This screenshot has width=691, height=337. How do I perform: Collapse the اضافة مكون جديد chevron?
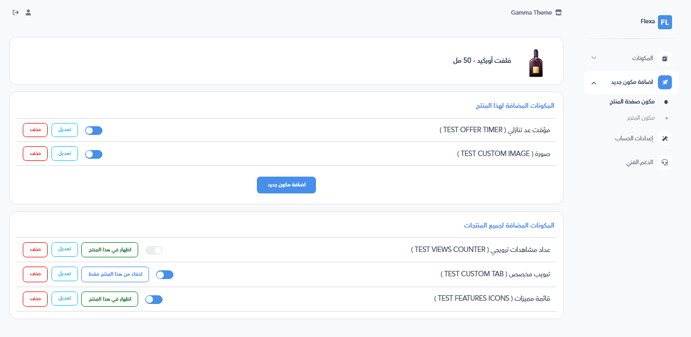point(593,83)
